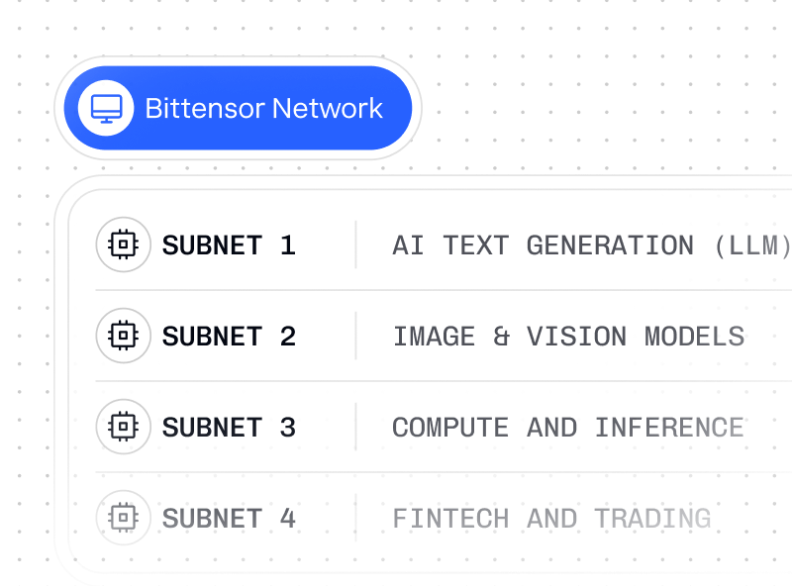792x586 pixels.
Task: Open AI Text Generation (LLM) description
Action: tap(591, 245)
